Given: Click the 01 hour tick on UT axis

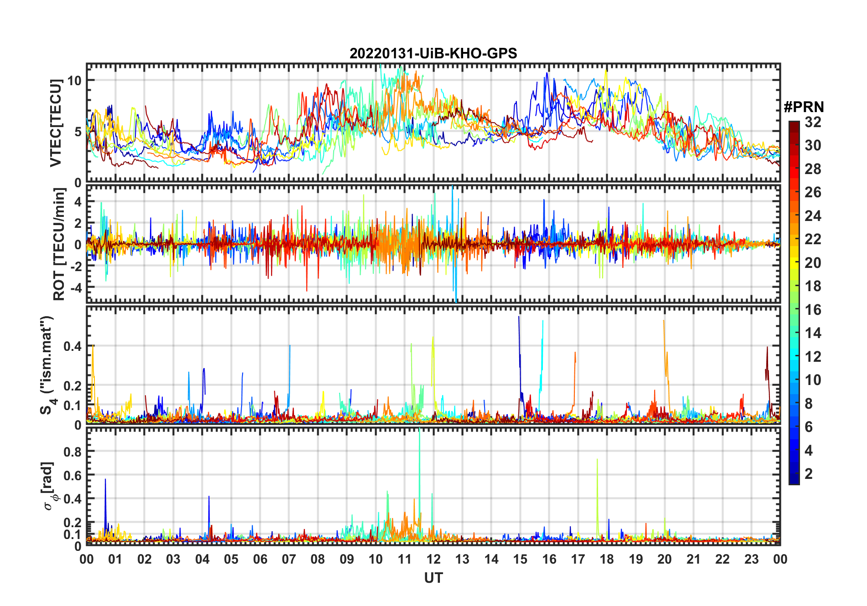Looking at the screenshot, I should coord(115,560).
